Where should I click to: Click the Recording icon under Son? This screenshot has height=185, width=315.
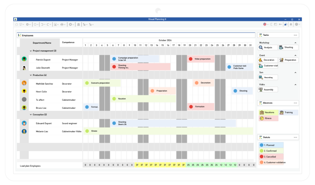(x=260, y=77)
